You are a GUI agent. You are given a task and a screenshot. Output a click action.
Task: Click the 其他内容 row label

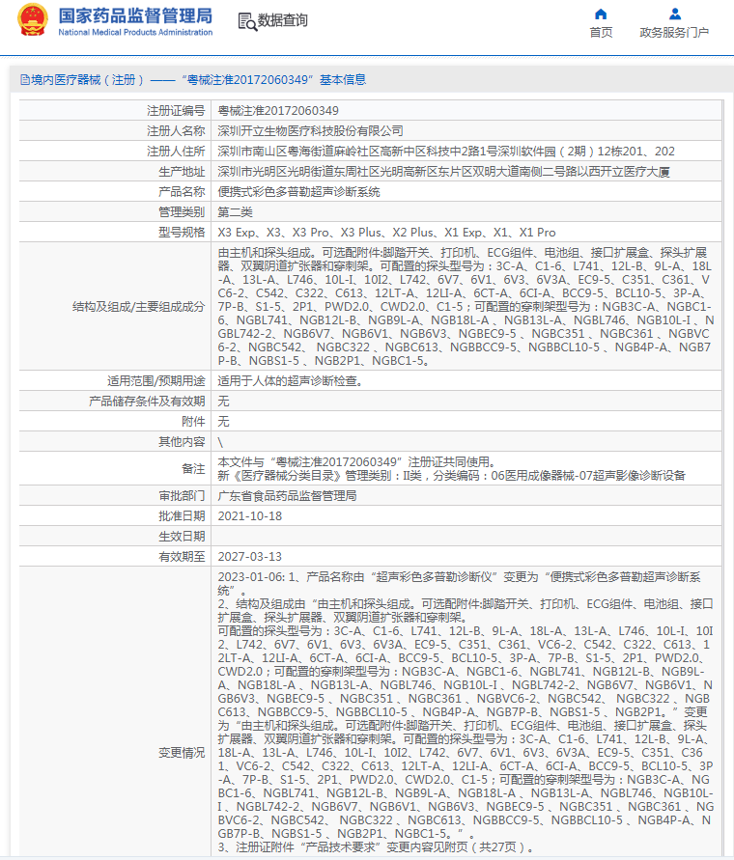tap(182, 442)
